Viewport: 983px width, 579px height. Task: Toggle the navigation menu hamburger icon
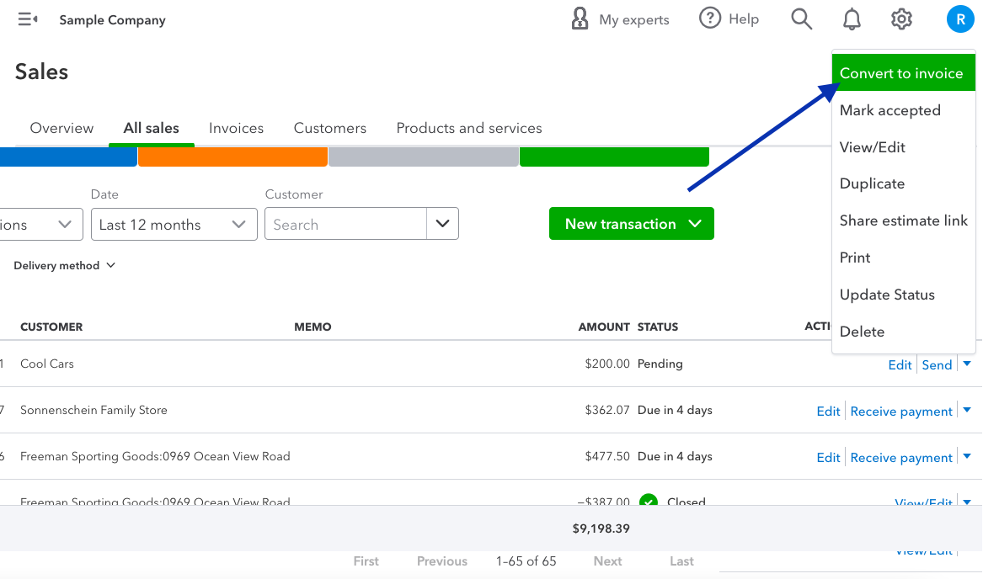tap(28, 19)
